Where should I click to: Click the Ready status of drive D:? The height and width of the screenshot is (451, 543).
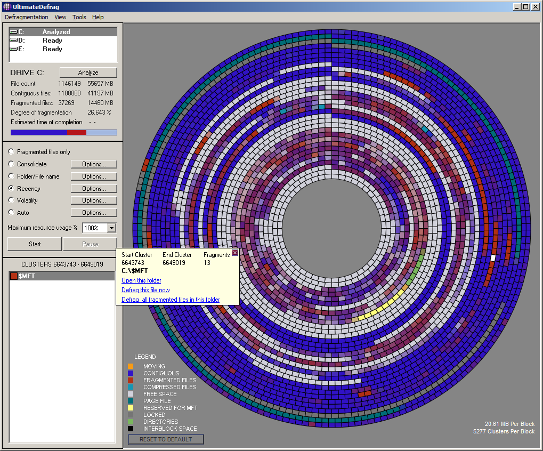point(52,41)
